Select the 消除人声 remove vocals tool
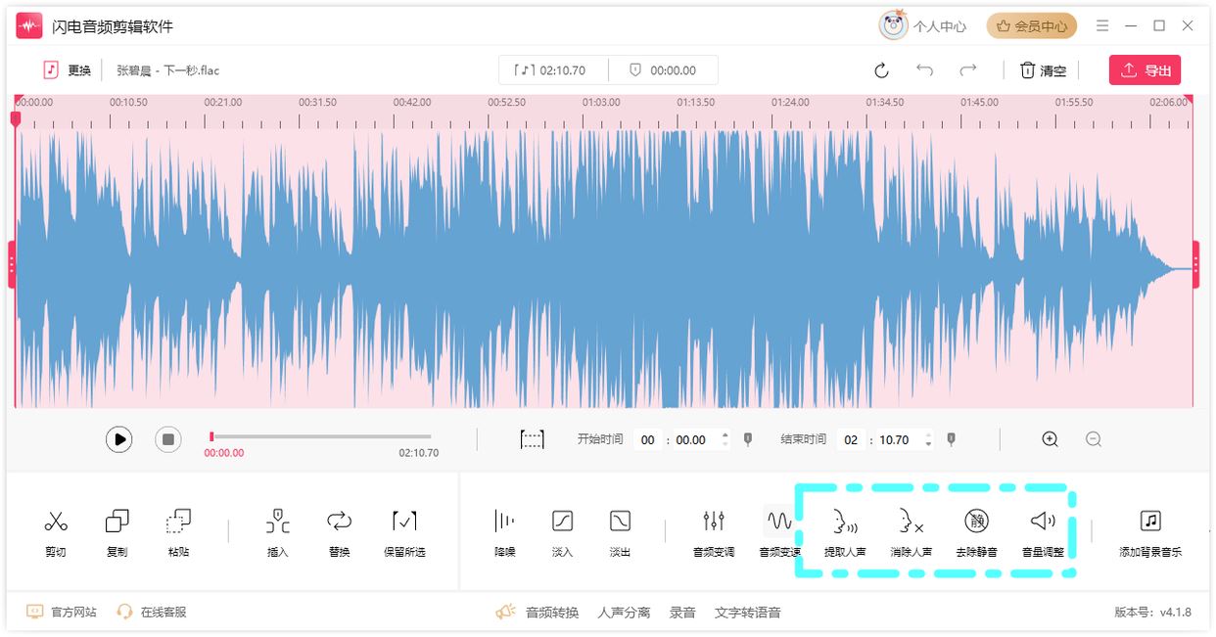The height and width of the screenshot is (637, 1216). point(911,522)
